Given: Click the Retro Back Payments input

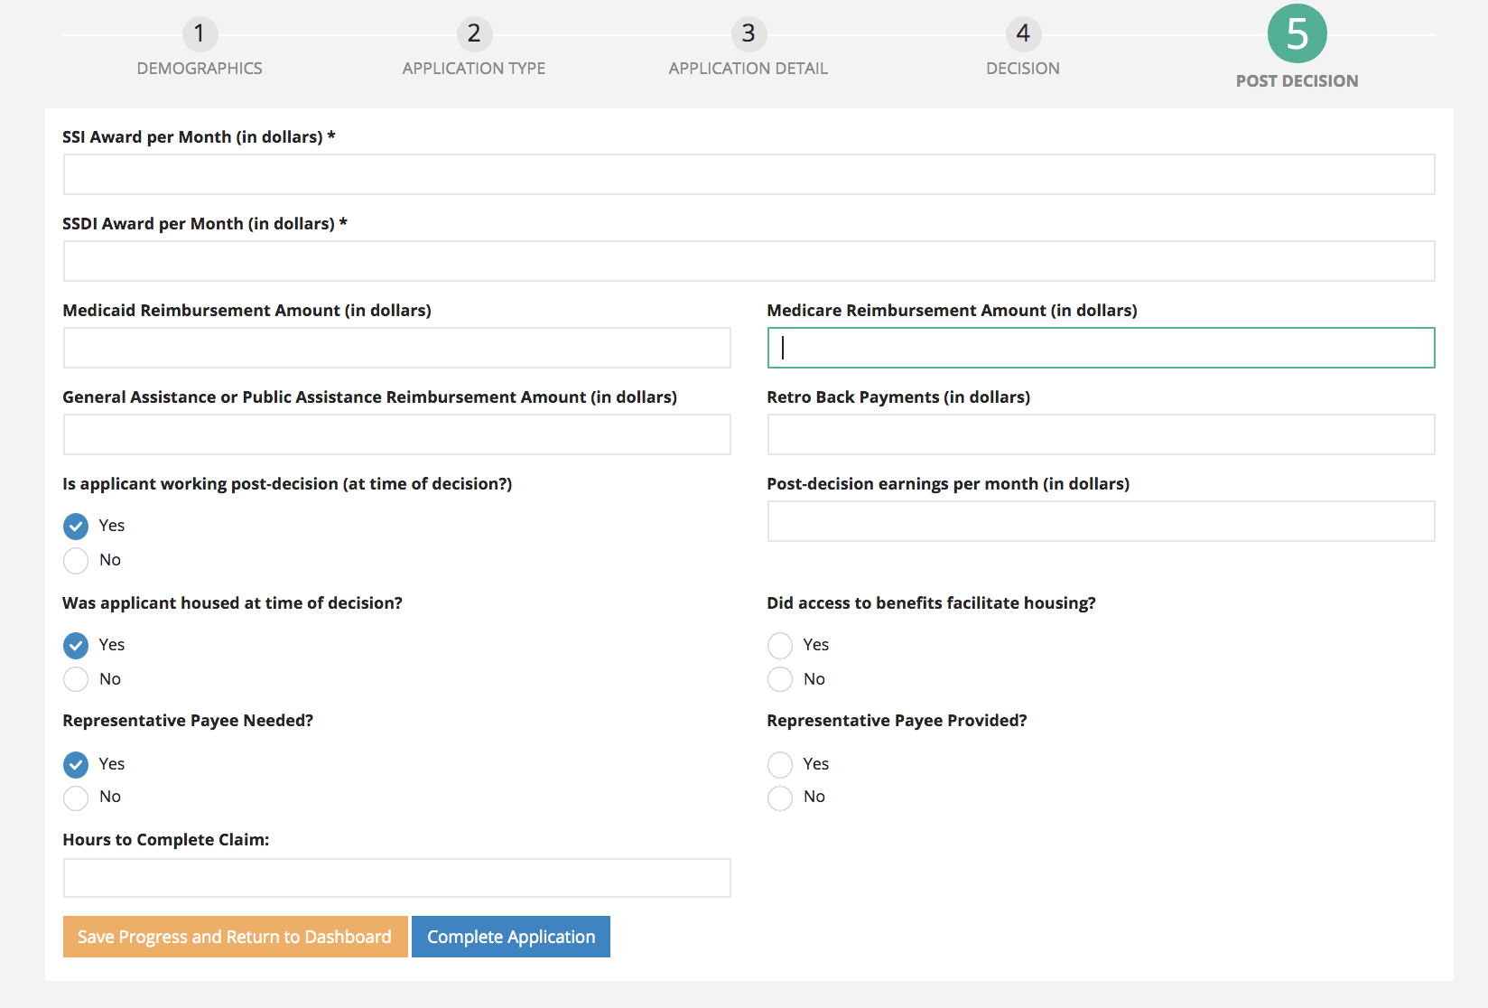Looking at the screenshot, I should 1101,434.
